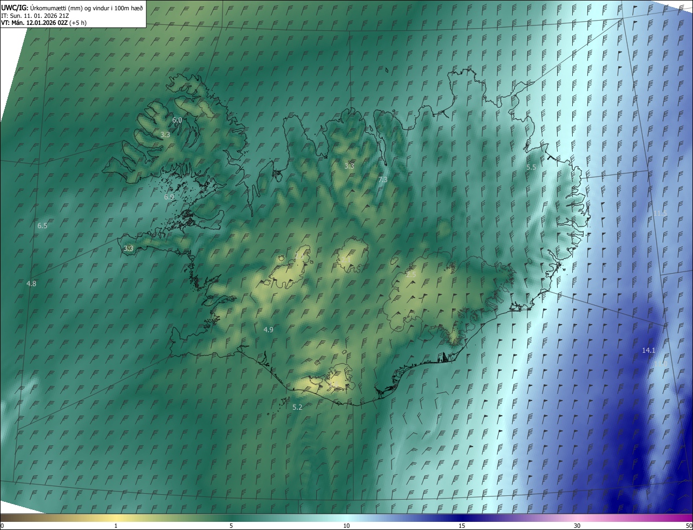This screenshot has width=693, height=530.
Task: Click the 6.9 value on the map
Action: (x=169, y=197)
